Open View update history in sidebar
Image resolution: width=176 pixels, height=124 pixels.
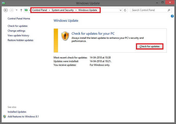pos(18,35)
